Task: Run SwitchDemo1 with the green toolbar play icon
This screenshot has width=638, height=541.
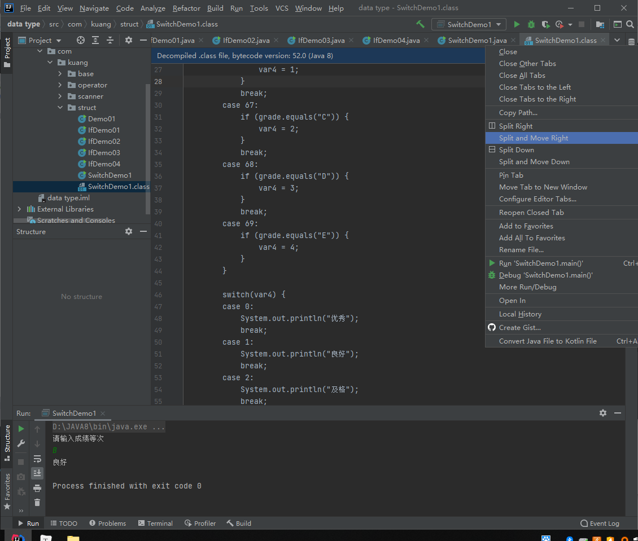Action: point(517,24)
